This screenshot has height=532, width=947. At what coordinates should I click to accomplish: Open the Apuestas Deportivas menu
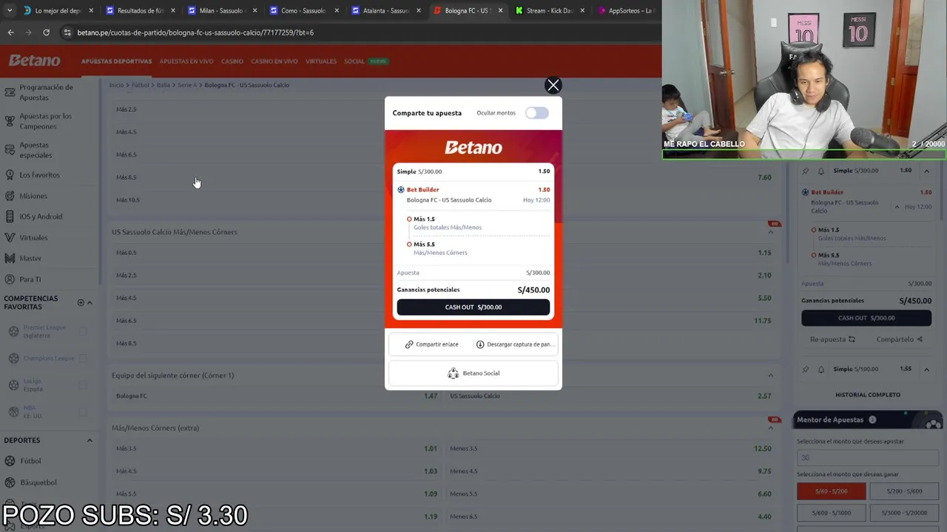(x=116, y=61)
